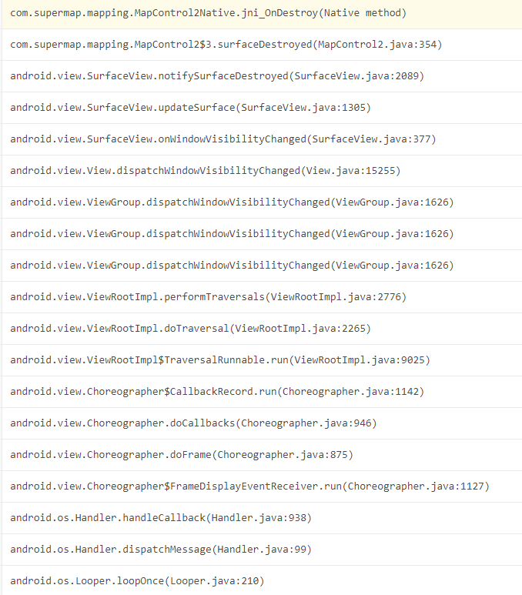Select the Choreographer.doFrame stack row
This screenshot has height=595, width=522.
coord(262,454)
